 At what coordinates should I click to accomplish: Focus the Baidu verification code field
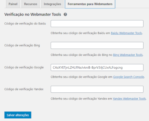pos(97,24)
